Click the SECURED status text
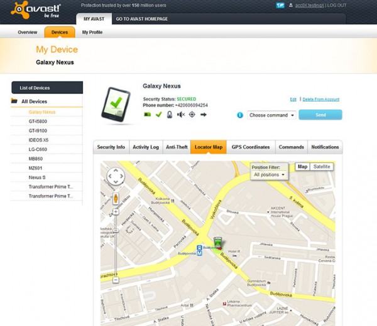Image resolution: width=377 pixels, height=326 pixels. coord(187,99)
